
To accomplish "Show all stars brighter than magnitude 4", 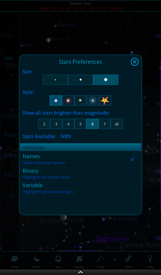I will [x=68, y=124].
